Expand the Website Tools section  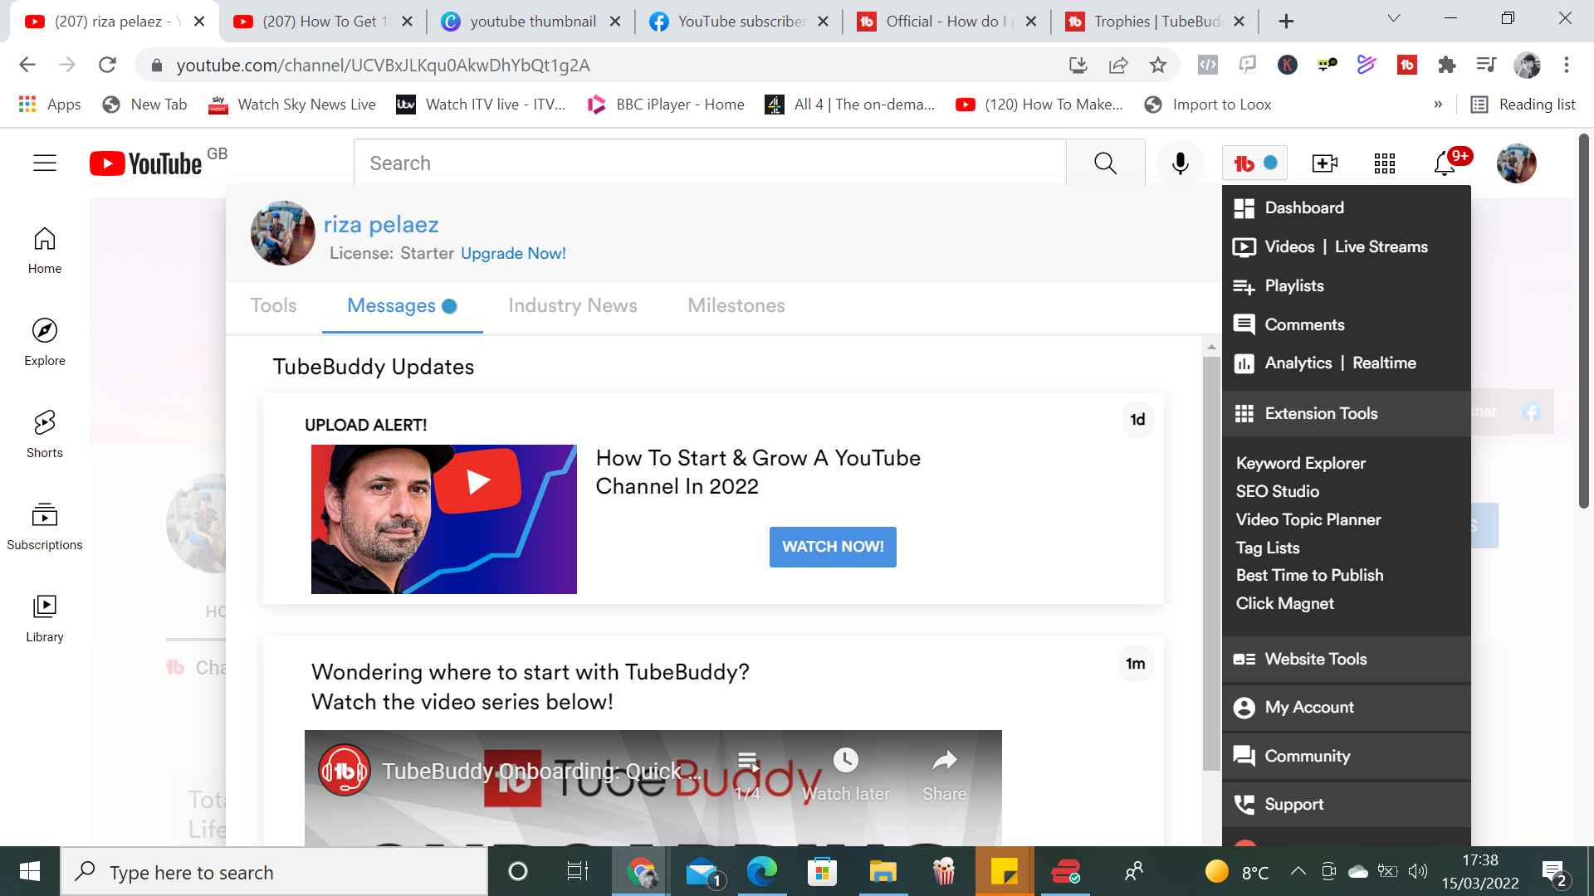(x=1346, y=659)
